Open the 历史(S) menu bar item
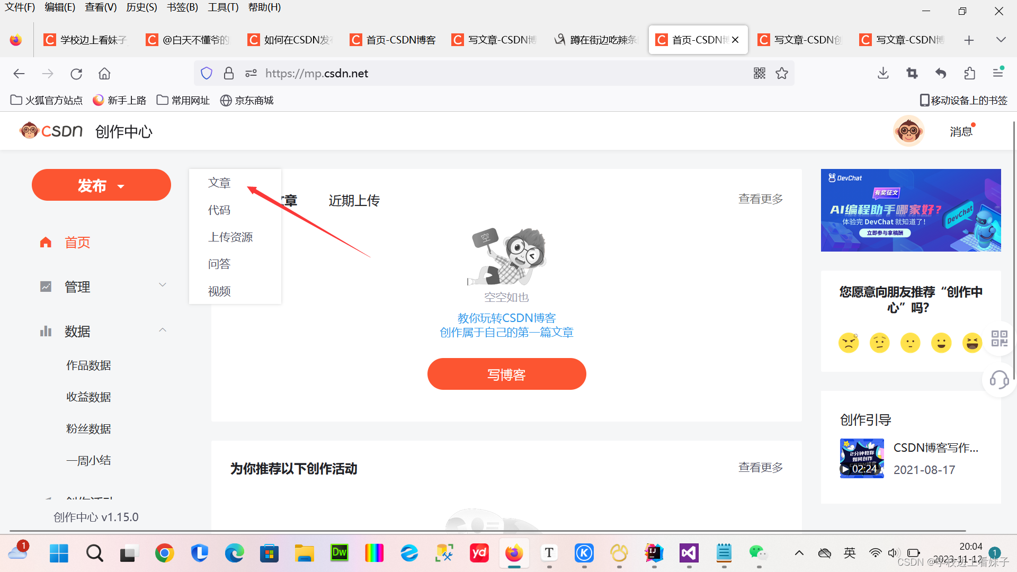Screen dimensions: 1017x572 coord(141,7)
